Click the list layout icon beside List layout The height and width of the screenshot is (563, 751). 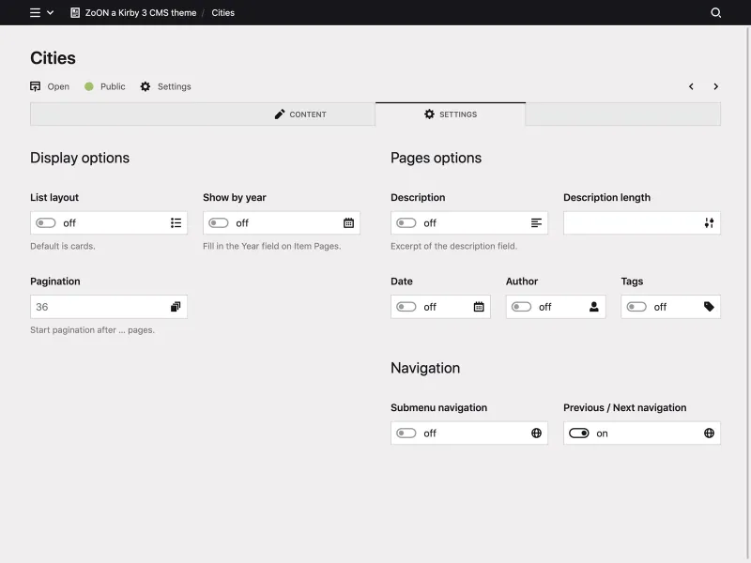[175, 222]
